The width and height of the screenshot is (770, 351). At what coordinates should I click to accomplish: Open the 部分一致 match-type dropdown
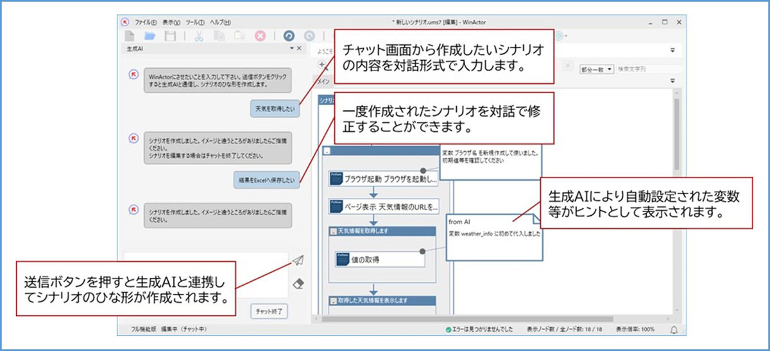pyautogui.click(x=596, y=68)
